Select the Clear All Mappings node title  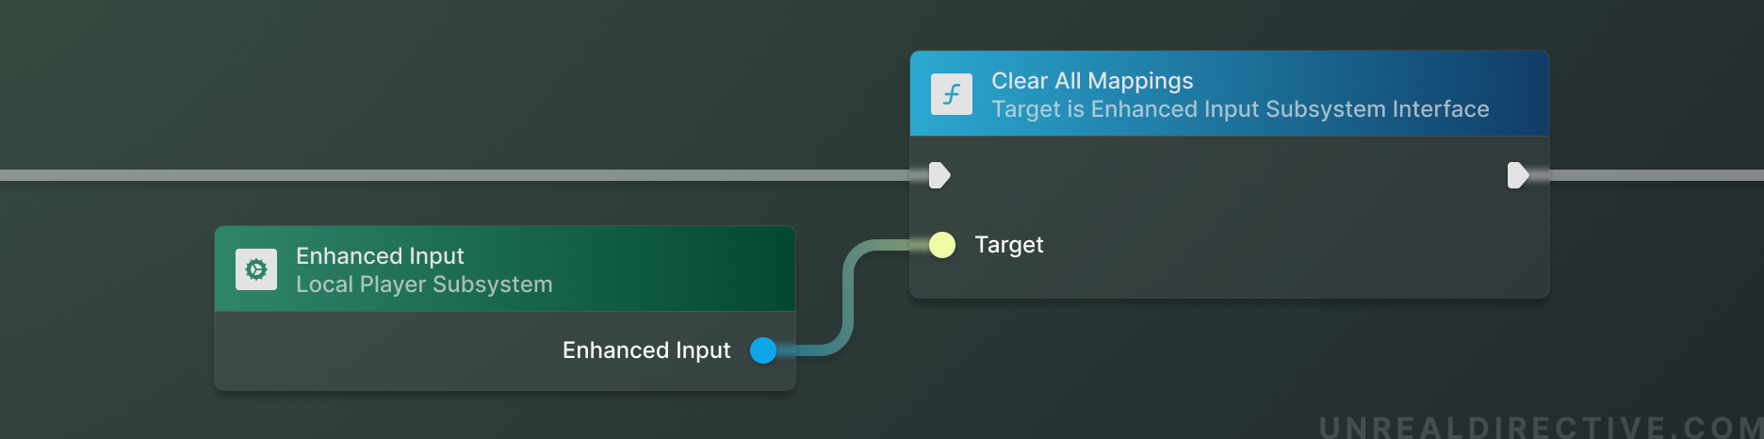pos(1091,81)
